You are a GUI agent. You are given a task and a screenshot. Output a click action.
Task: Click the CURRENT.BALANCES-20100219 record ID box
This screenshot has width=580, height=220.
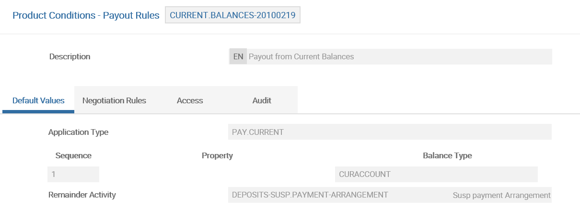[x=232, y=15]
